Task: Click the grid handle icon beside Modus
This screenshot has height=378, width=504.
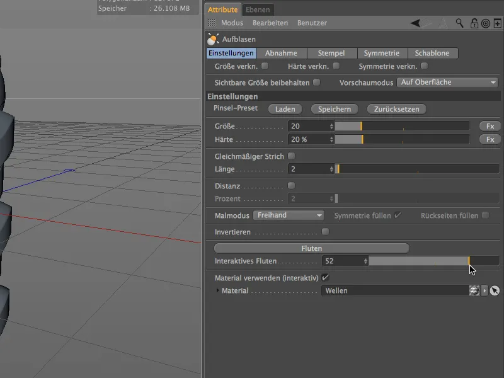Action: [x=212, y=23]
